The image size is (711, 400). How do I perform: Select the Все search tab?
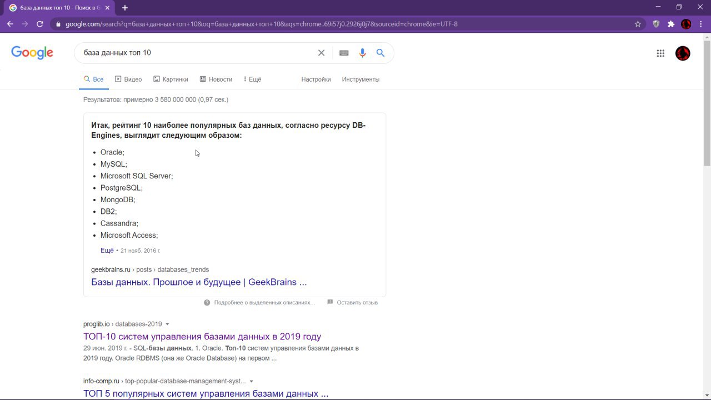pos(93,79)
